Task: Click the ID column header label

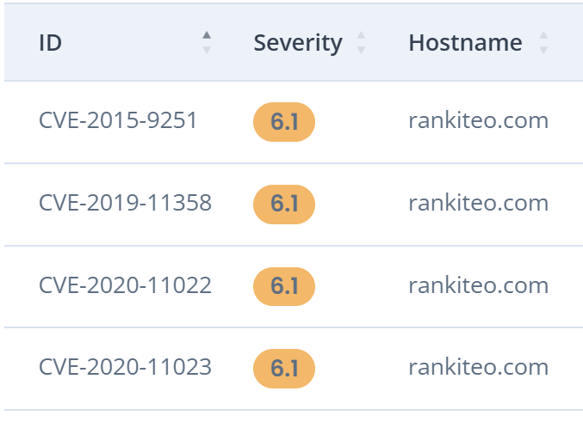Action: pos(50,43)
